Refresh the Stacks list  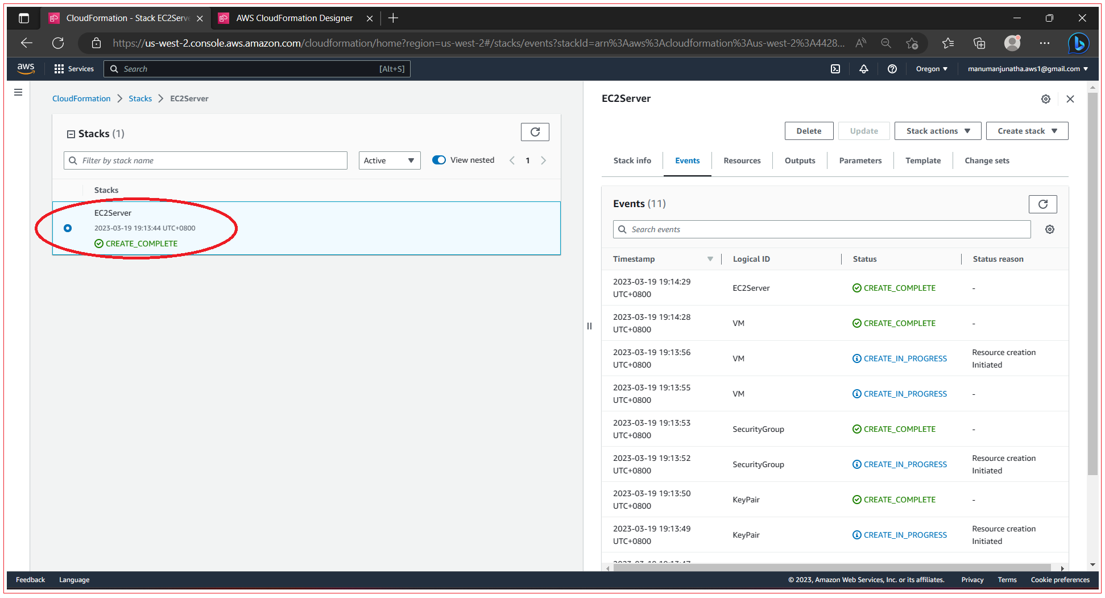pos(535,132)
